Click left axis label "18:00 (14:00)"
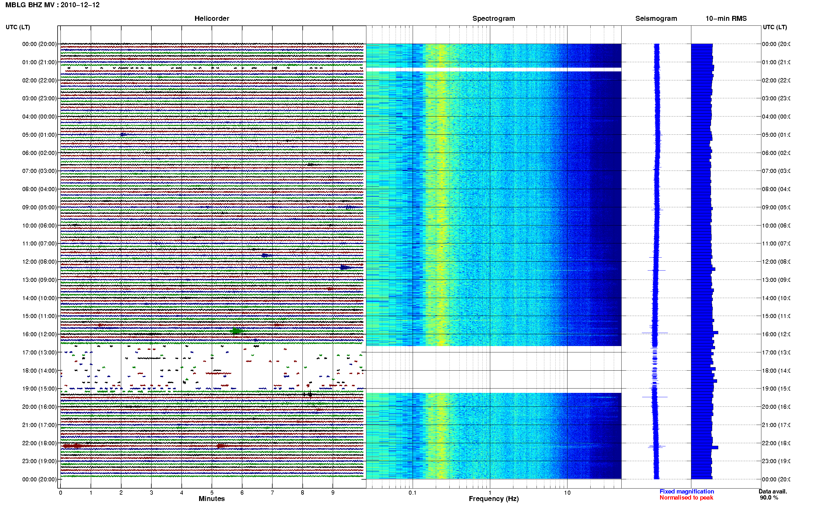The width and height of the screenshot is (823, 514). [39, 371]
